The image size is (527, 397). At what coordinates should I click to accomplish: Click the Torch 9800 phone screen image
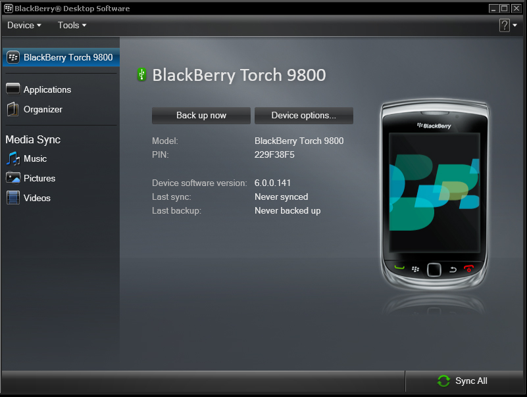(434, 191)
